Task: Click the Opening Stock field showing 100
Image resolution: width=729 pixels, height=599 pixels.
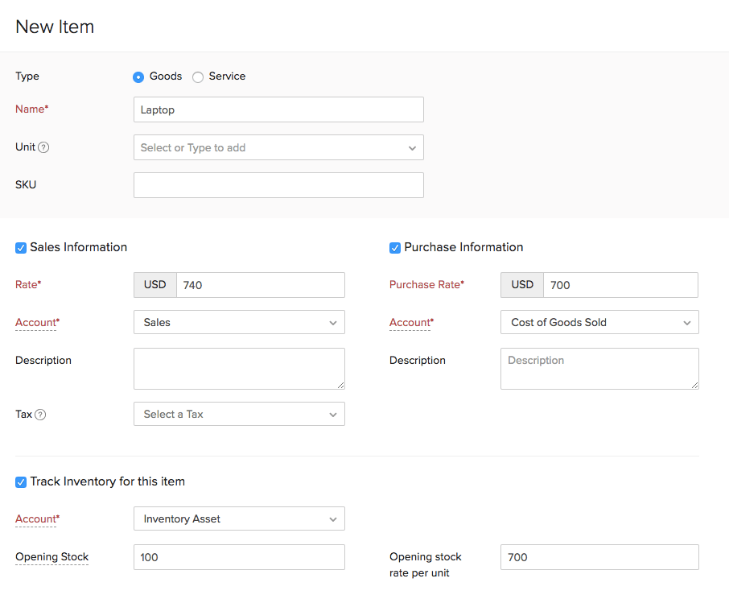Action: (239, 557)
